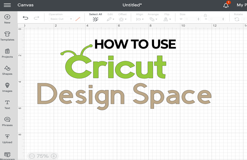
Task: Click the Align icon
Action: click(138, 19)
